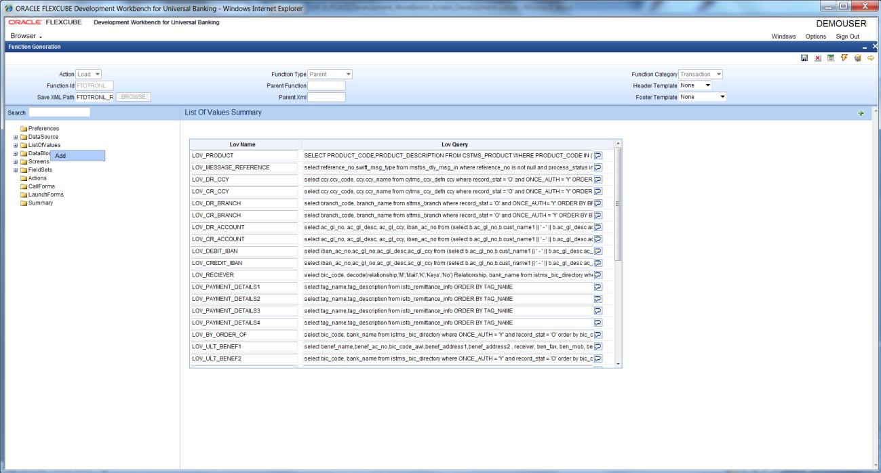Viewport: 881px width, 473px height.
Task: Select the Actions tree folder
Action: (x=33, y=178)
